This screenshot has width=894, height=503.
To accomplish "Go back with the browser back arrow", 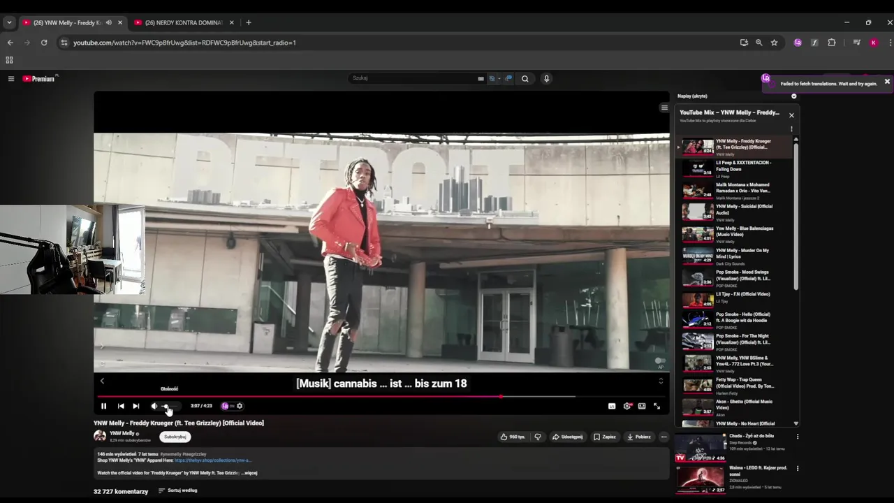I will coord(10,43).
